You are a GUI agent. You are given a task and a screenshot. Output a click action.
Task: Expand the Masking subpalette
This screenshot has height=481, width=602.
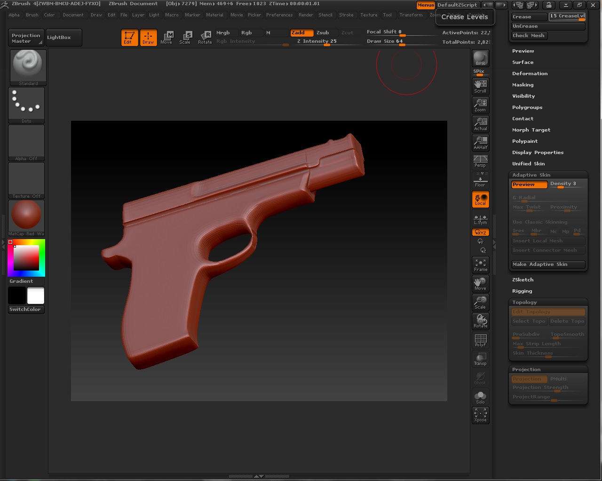523,85
